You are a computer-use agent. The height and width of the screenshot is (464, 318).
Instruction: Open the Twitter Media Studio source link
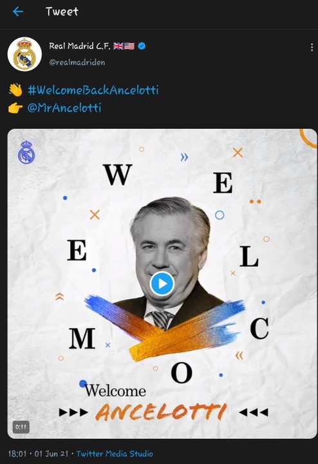[x=115, y=454]
